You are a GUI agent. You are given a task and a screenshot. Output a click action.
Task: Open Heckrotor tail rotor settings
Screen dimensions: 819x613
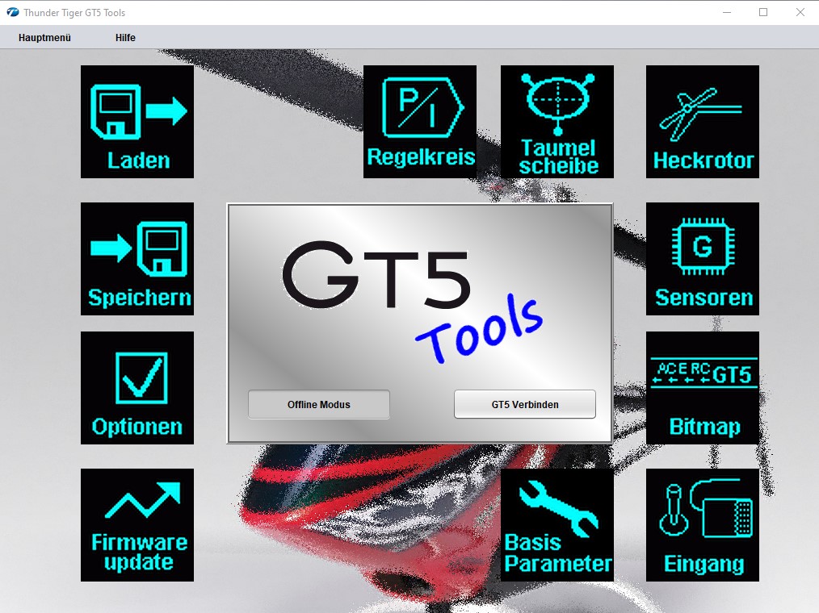703,122
